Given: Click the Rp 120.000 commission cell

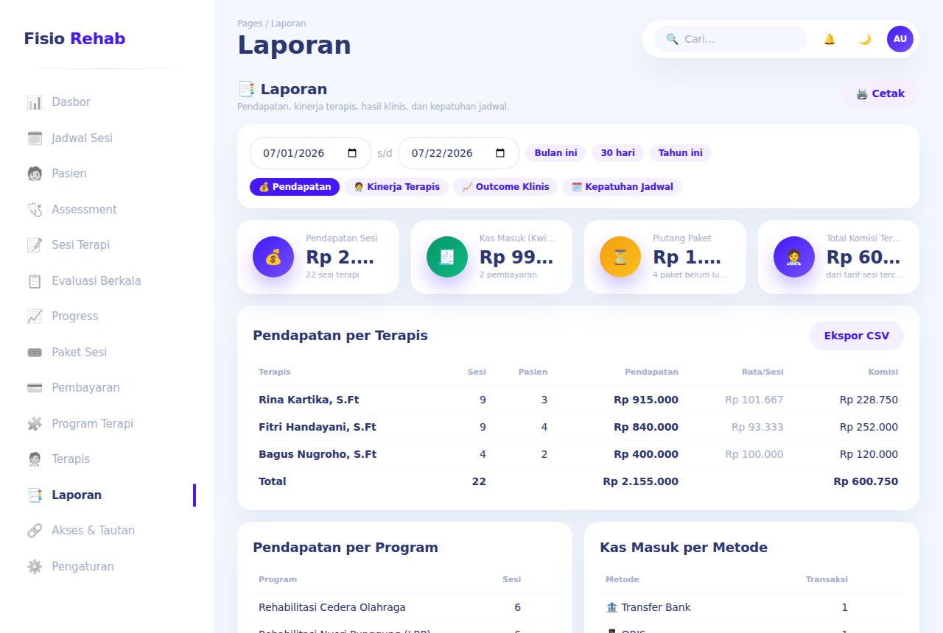Looking at the screenshot, I should tap(869, 454).
